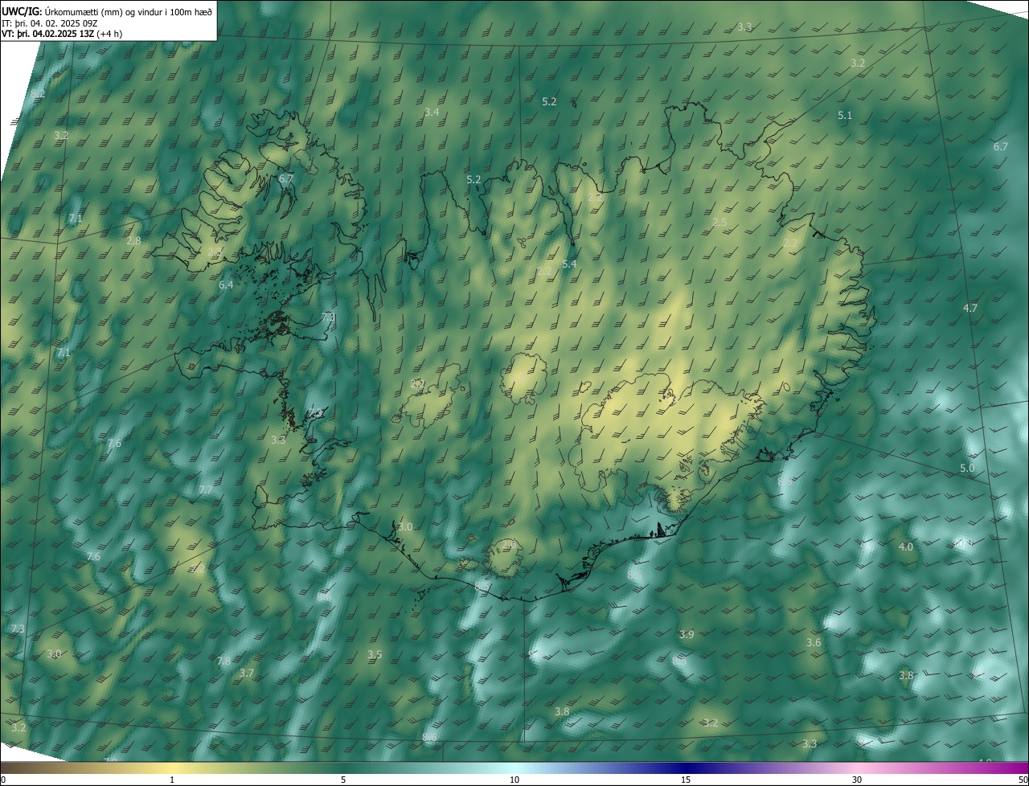The width and height of the screenshot is (1029, 786).
Task: Click the 3.9 value label on map
Action: coord(687,635)
